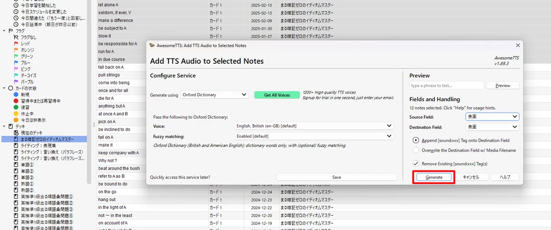This screenshot has height=230, width=551.
Task: Select the blue 新規 card state
Action: point(21,94)
